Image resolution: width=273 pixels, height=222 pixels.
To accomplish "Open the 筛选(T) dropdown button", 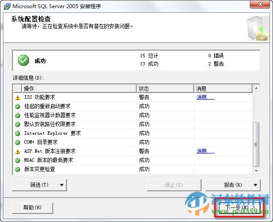I will [39, 185].
